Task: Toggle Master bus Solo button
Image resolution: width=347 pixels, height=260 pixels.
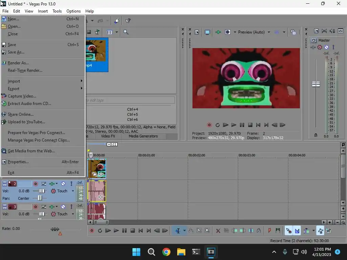Action: pyautogui.click(x=333, y=47)
